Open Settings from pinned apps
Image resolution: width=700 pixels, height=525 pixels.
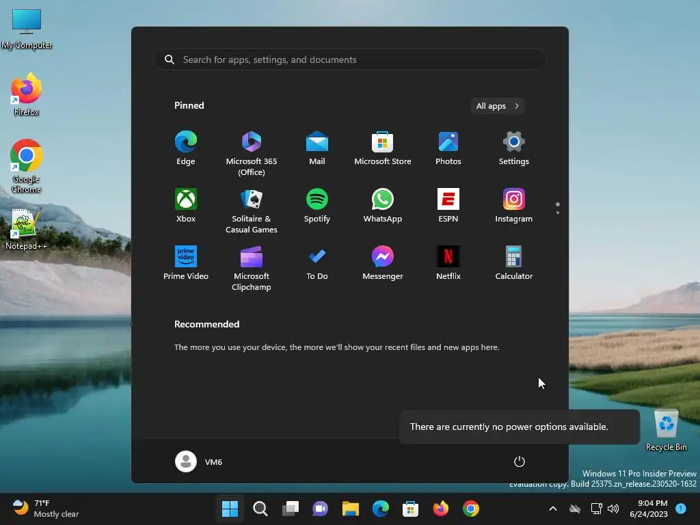(x=514, y=148)
